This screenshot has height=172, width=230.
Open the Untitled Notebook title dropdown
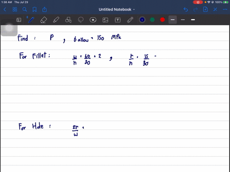coord(116,10)
